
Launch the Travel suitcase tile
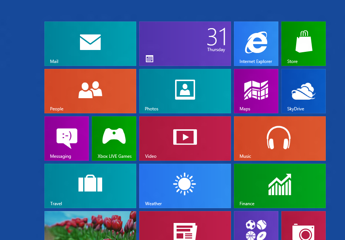pyautogui.click(x=90, y=186)
